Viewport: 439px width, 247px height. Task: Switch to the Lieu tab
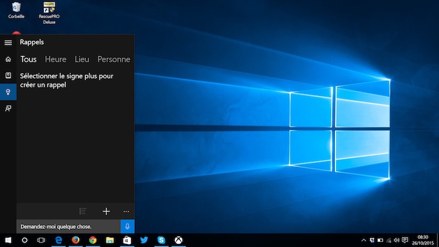tap(82, 60)
